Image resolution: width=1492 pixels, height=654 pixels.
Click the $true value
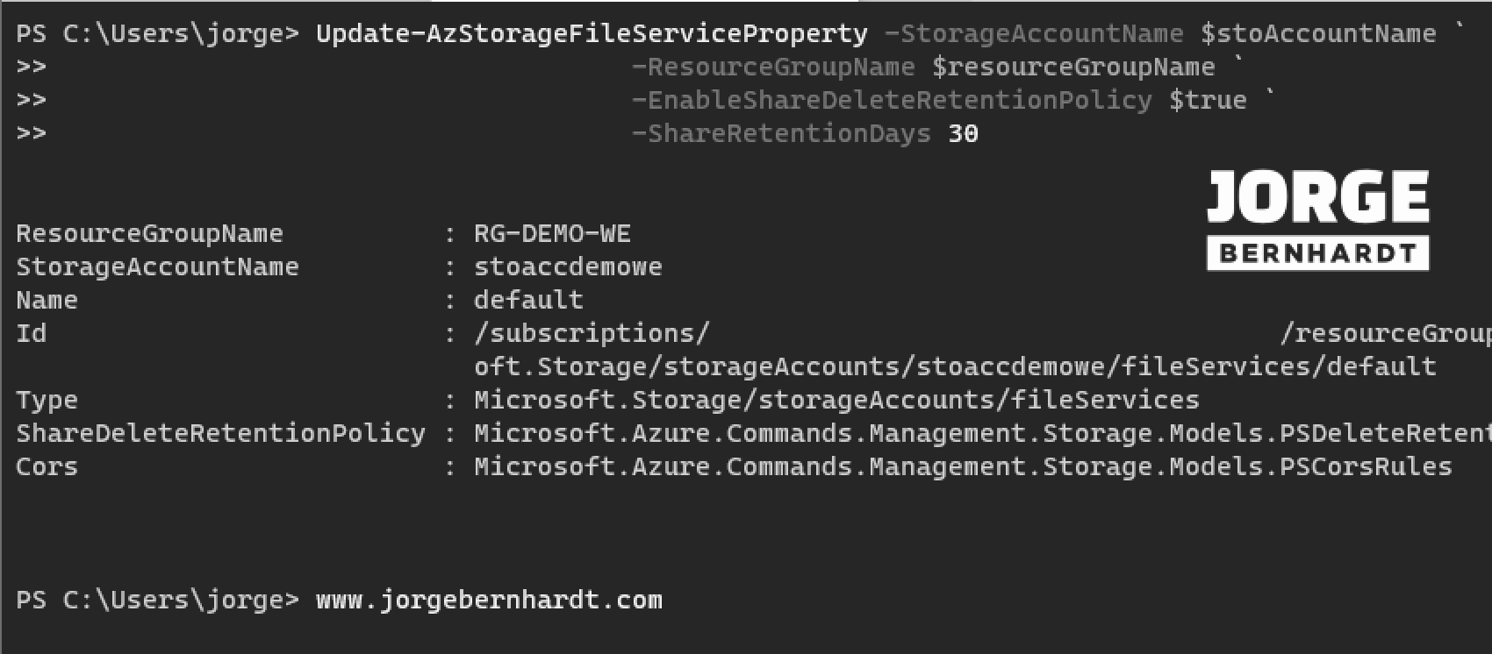click(x=1208, y=101)
